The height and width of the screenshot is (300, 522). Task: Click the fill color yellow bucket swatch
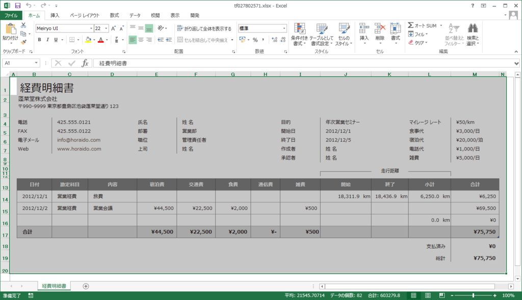88,40
